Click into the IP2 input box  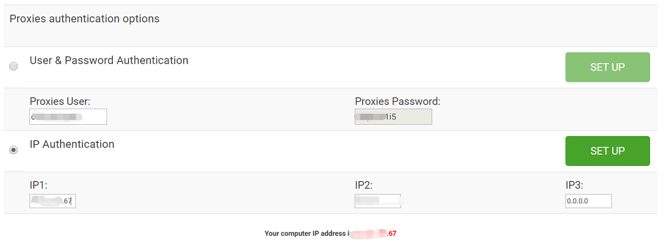pyautogui.click(x=378, y=201)
